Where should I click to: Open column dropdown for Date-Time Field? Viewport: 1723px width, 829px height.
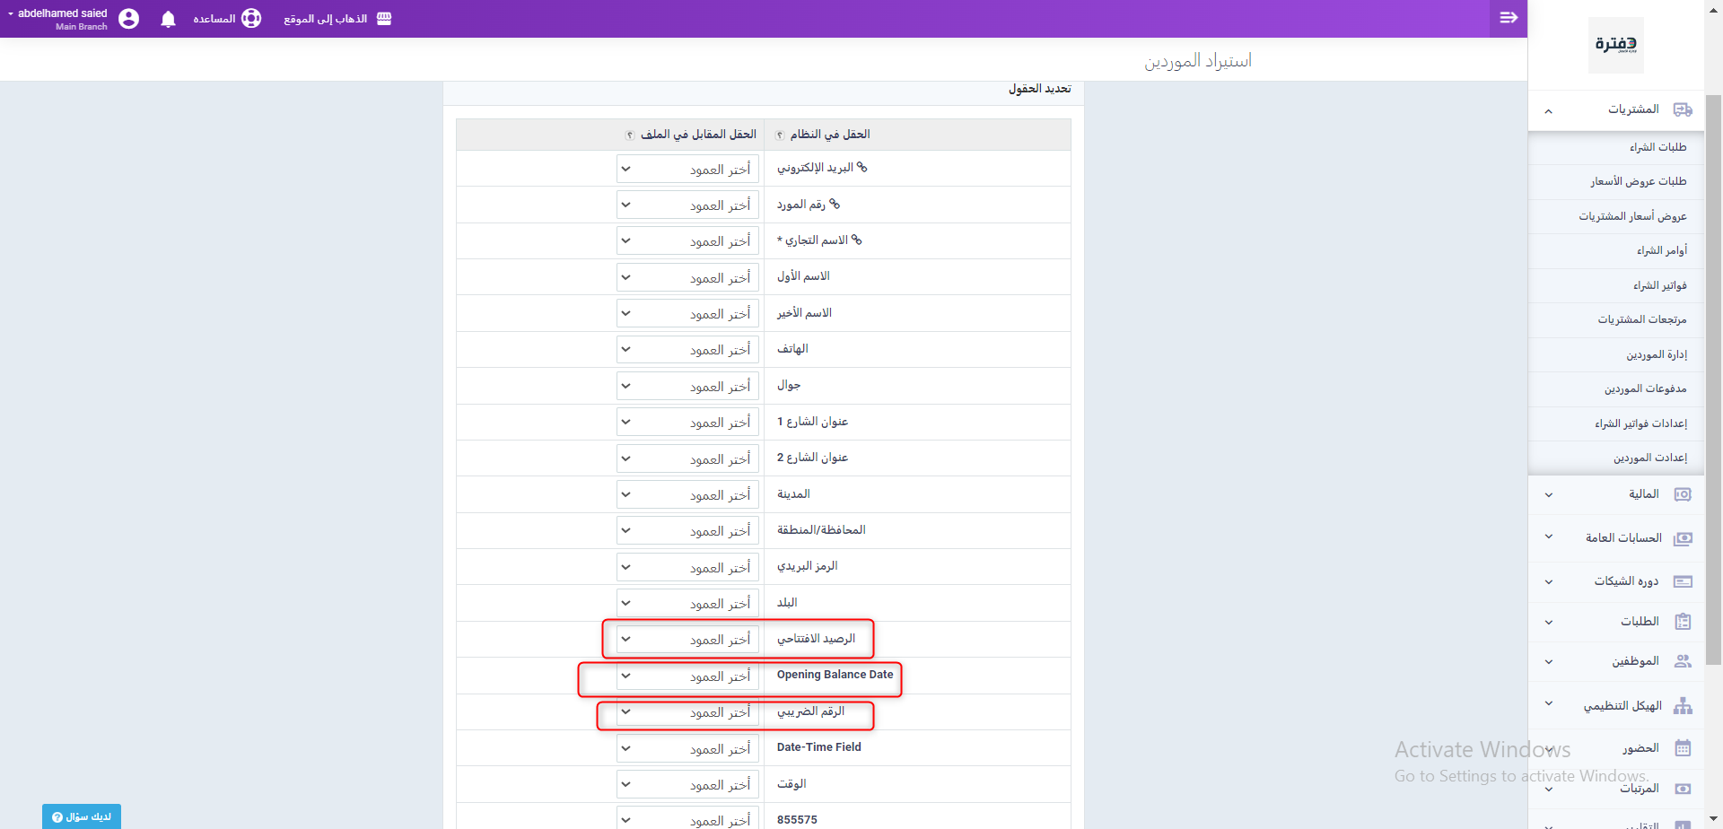point(687,748)
